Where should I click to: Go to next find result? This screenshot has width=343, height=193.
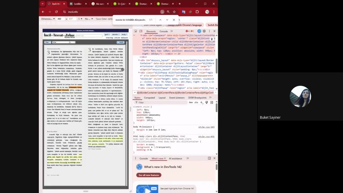167,20
